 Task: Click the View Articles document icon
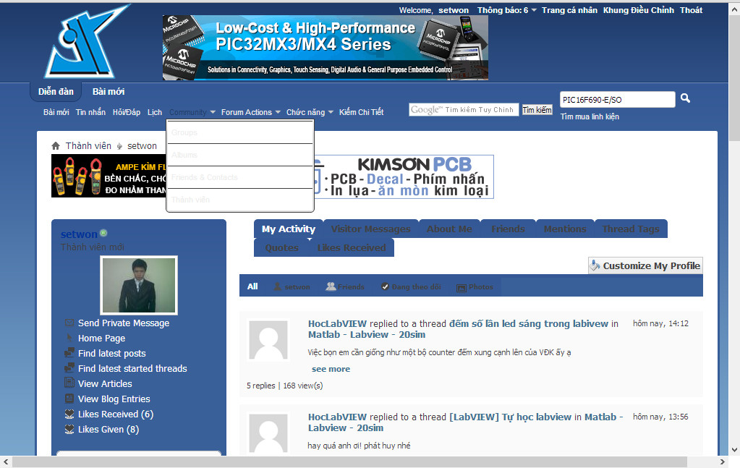(69, 383)
